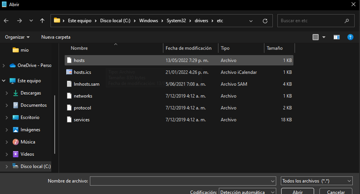Toggle the preview pane
The image size is (360, 194).
pyautogui.click(x=337, y=37)
